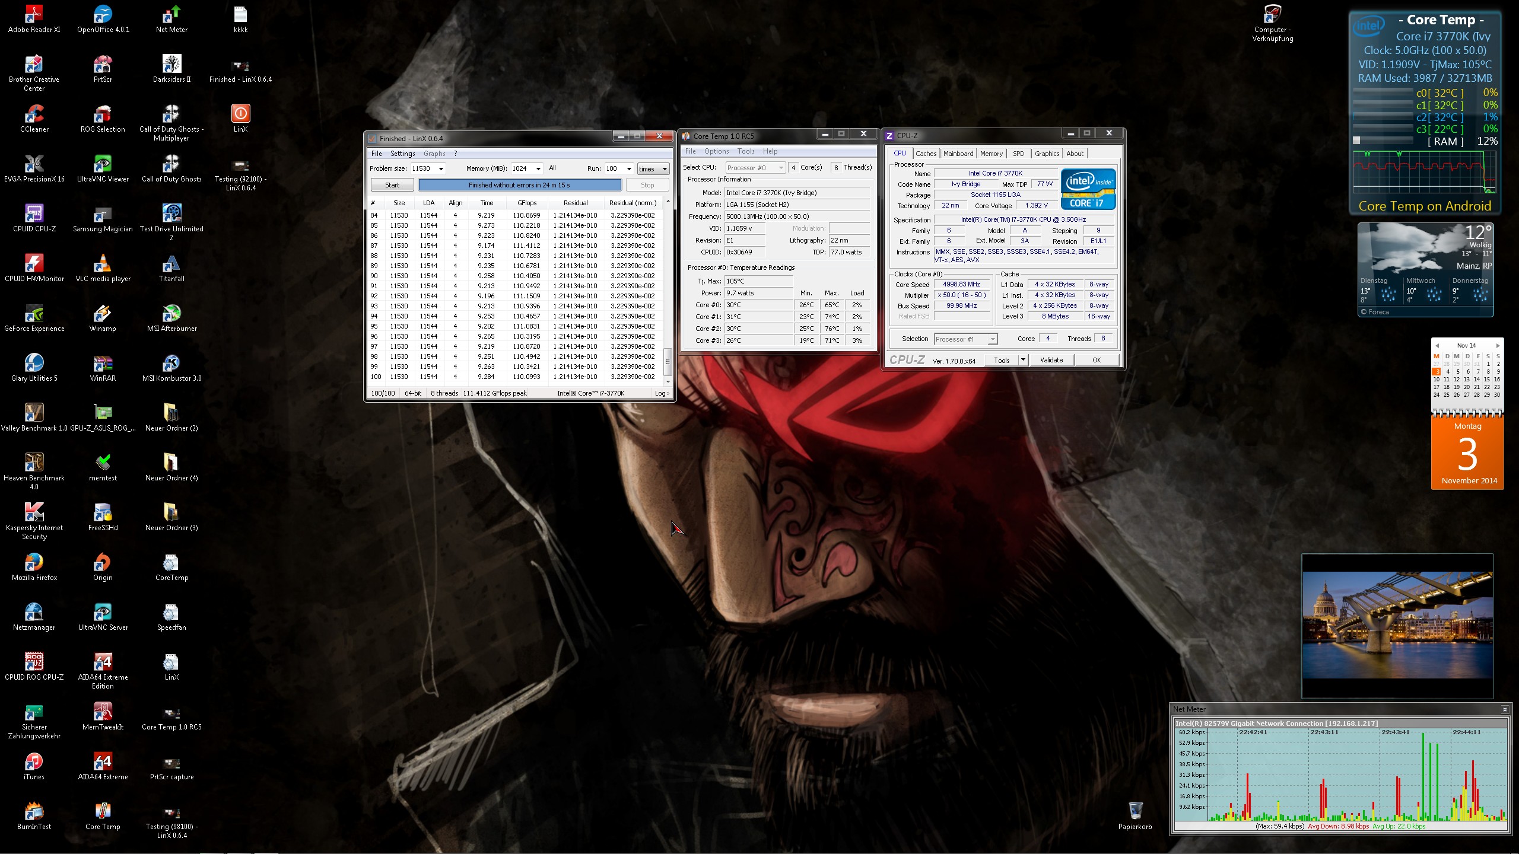Launch the Origin desktop shortcut
This screenshot has height=854, width=1519.
pos(103,566)
